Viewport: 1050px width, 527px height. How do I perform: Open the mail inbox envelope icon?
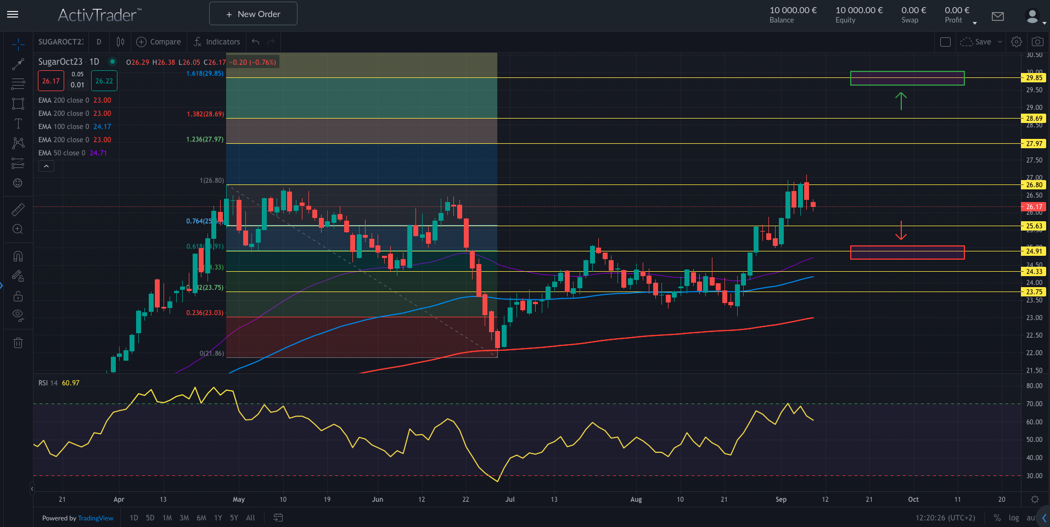(998, 16)
